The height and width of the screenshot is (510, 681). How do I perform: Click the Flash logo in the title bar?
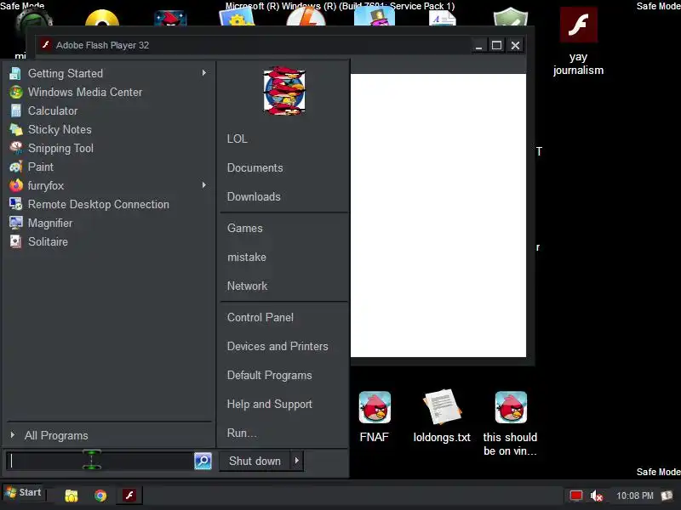click(45, 45)
